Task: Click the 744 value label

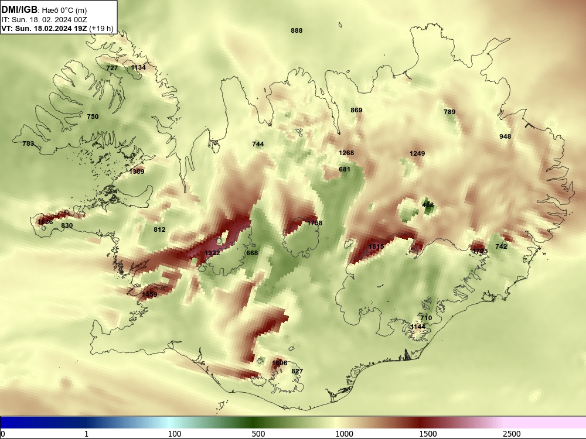Action: click(x=258, y=144)
